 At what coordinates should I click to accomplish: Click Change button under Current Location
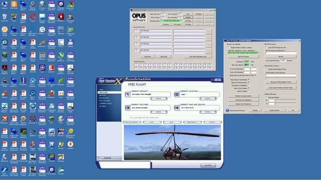tap(208, 98)
